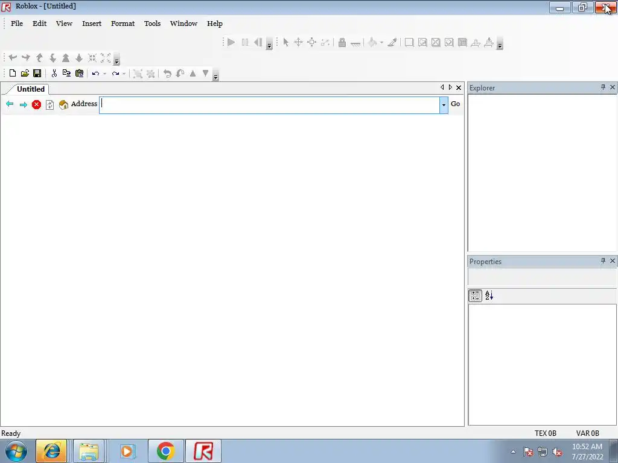
Task: Select the Resize handles tool
Action: (x=312, y=42)
